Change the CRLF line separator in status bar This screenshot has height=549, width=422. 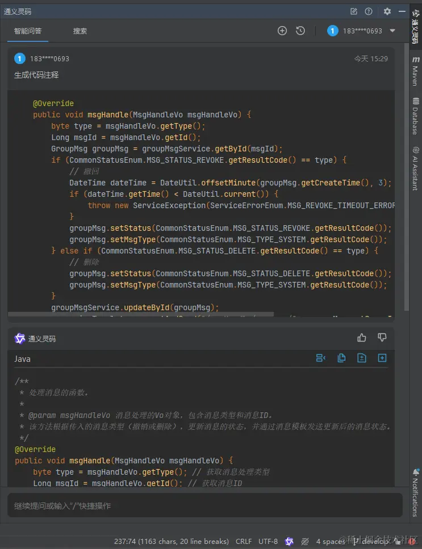244,541
